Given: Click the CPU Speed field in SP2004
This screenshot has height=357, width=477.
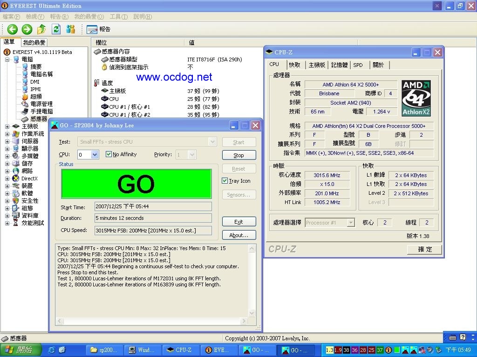Looking at the screenshot, I should click(x=153, y=231).
